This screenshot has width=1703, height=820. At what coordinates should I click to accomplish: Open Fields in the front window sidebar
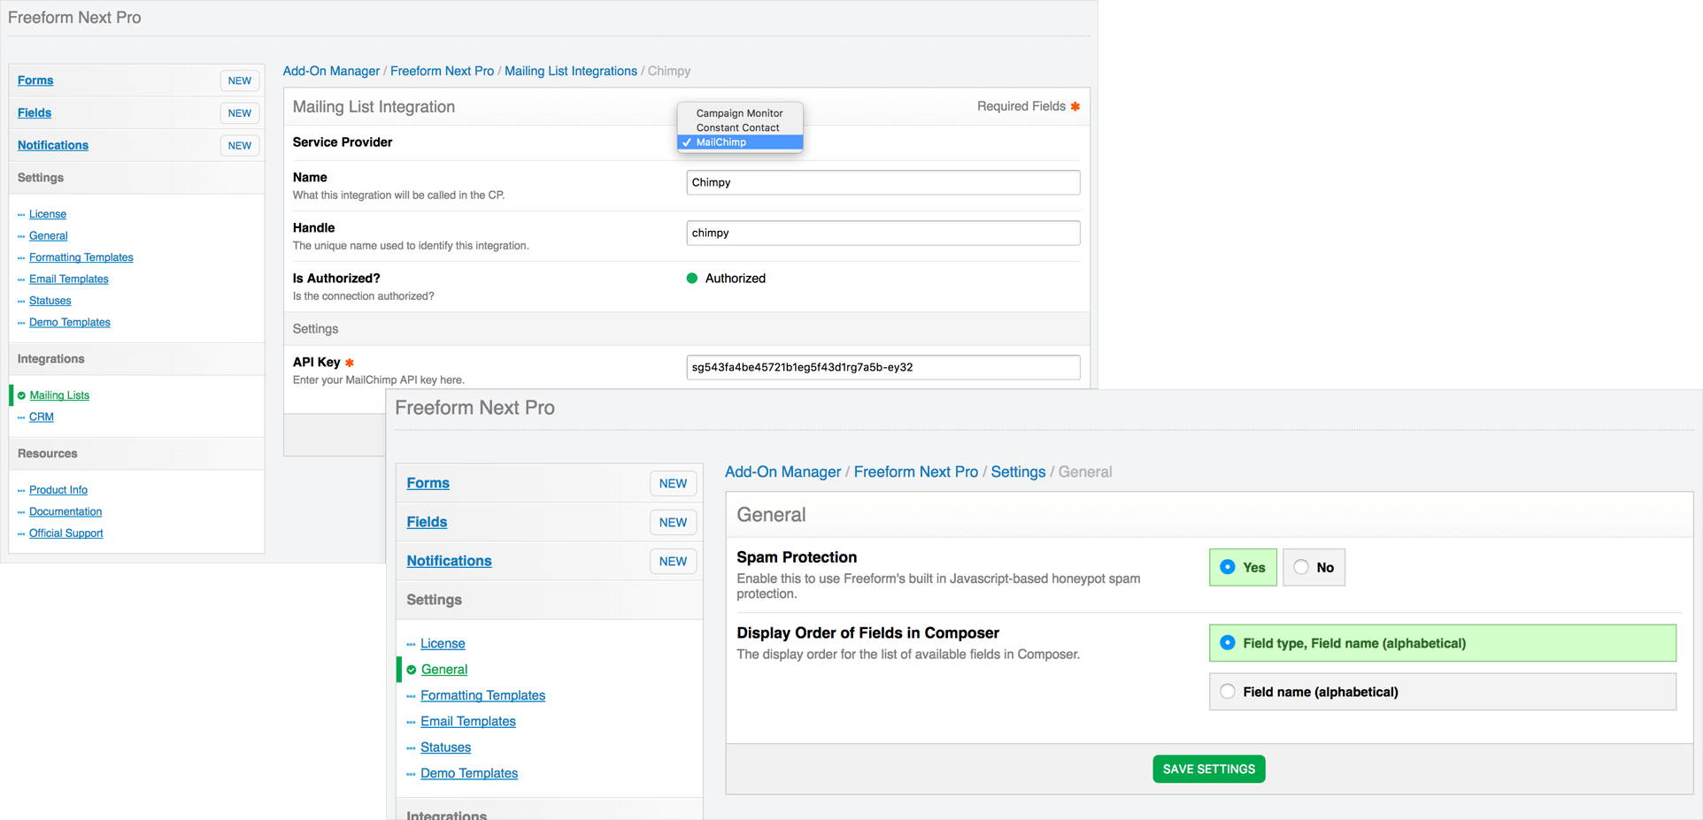(x=427, y=522)
